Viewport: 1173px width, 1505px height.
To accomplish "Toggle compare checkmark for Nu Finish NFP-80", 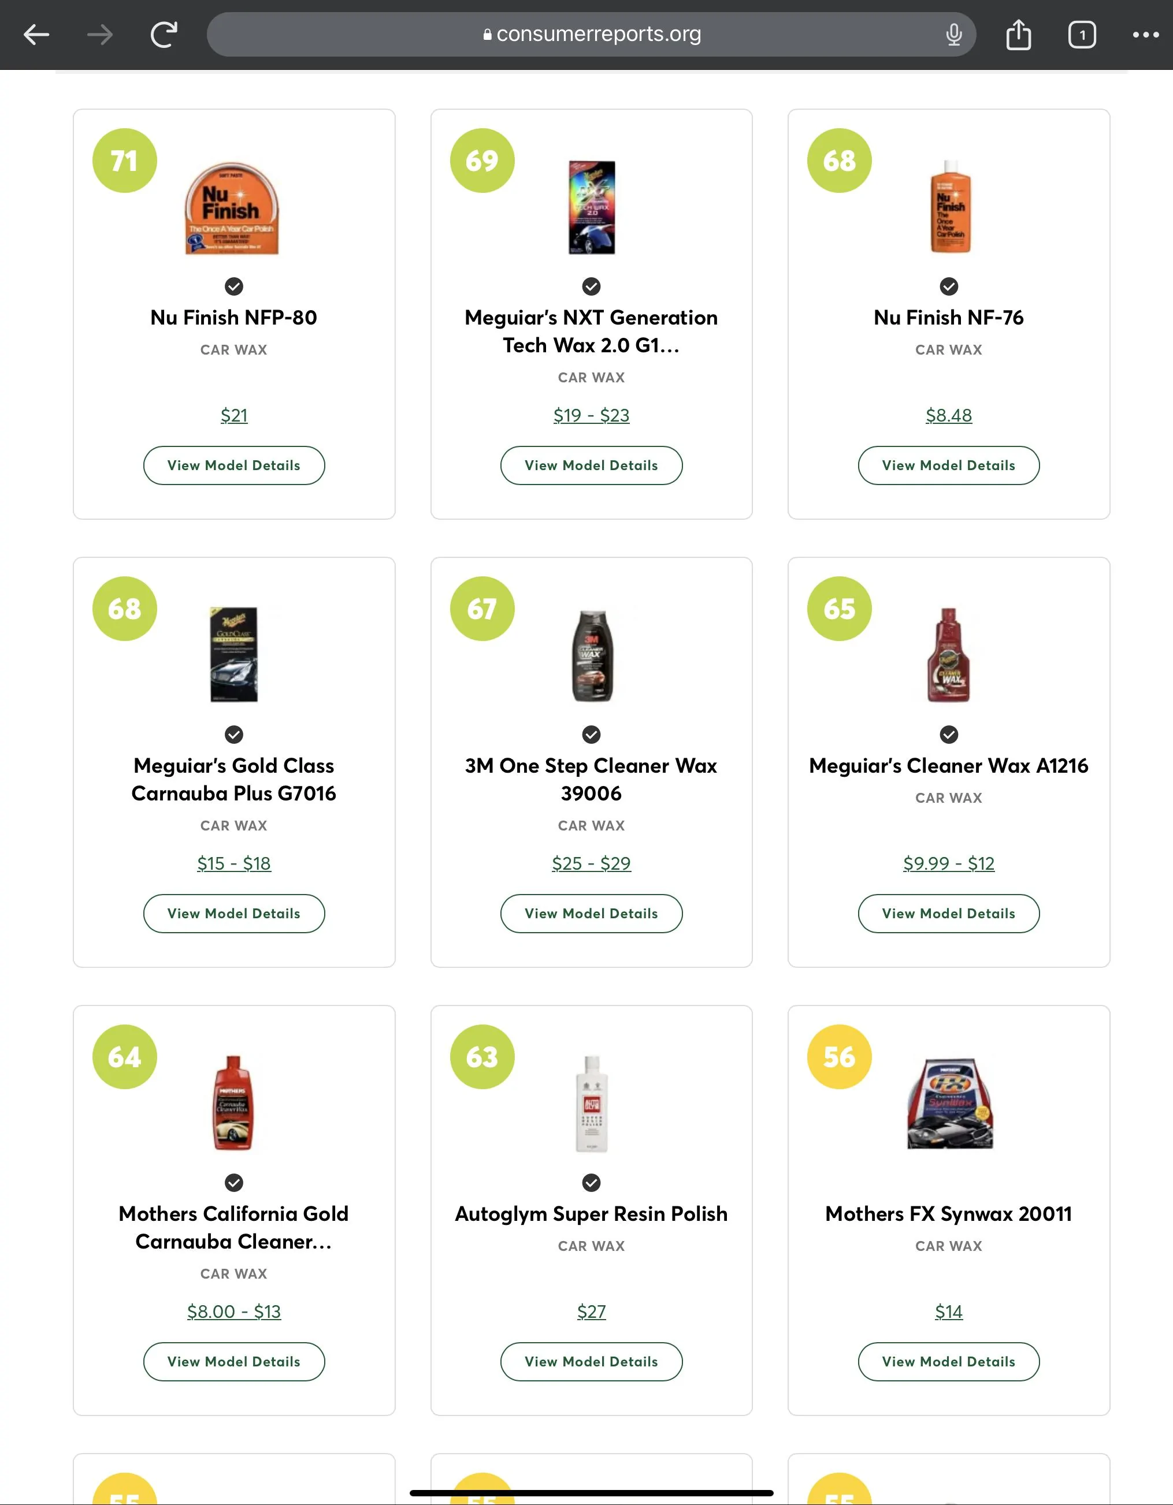I will (234, 286).
